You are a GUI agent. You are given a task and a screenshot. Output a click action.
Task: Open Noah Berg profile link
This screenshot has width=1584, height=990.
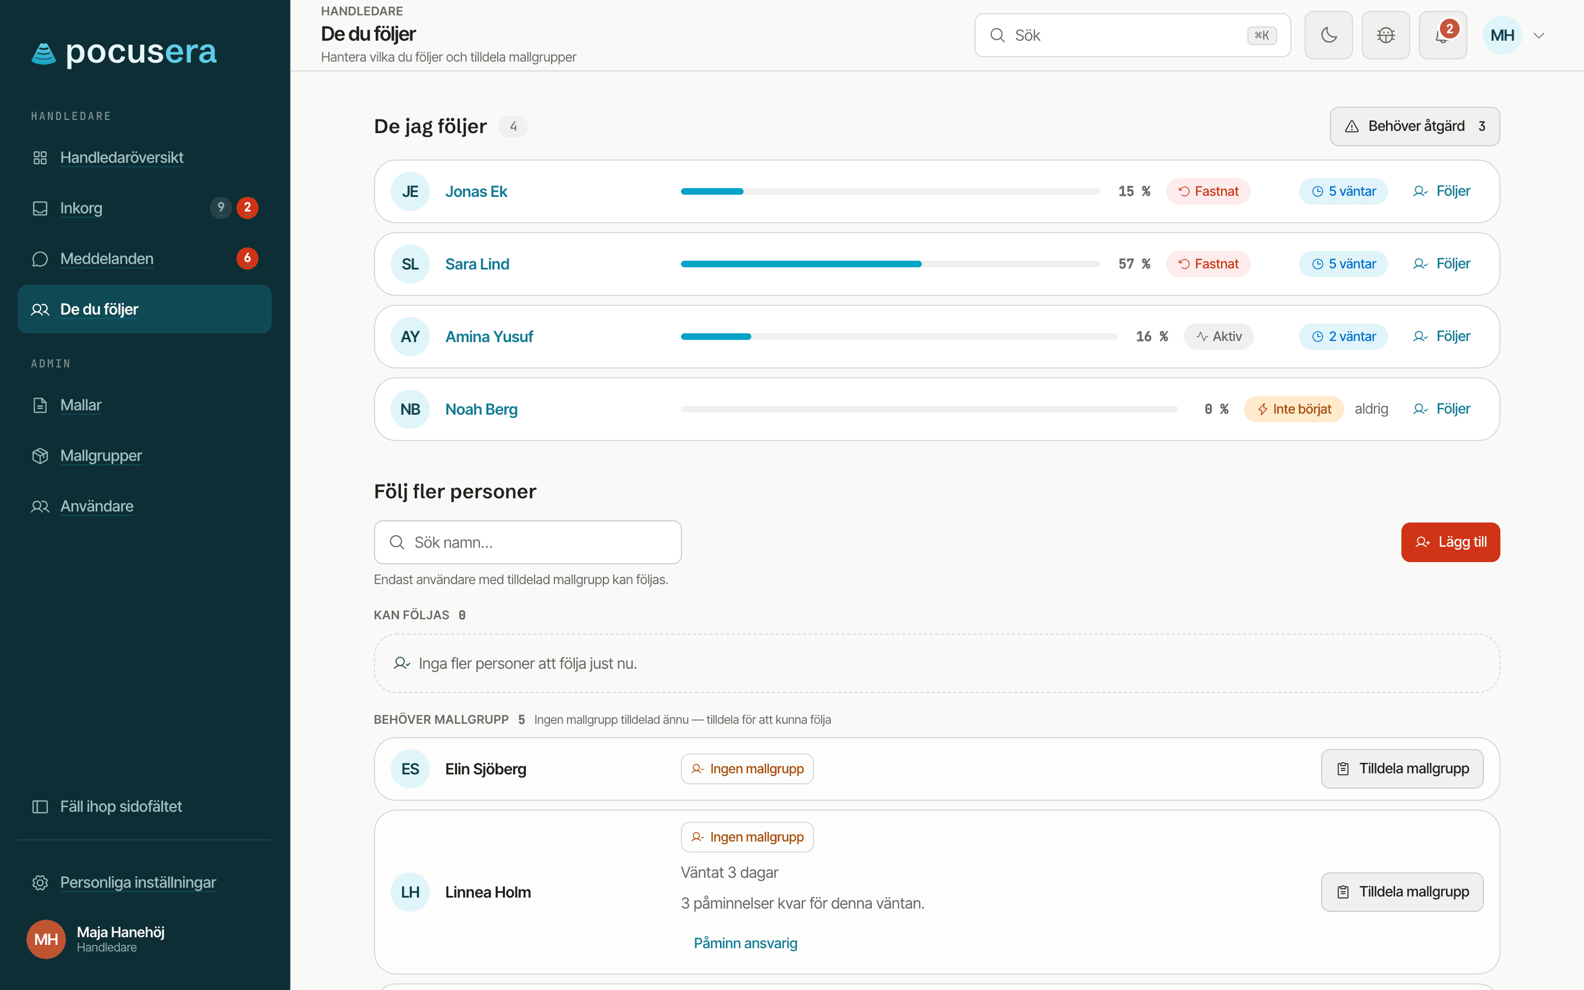(x=481, y=409)
